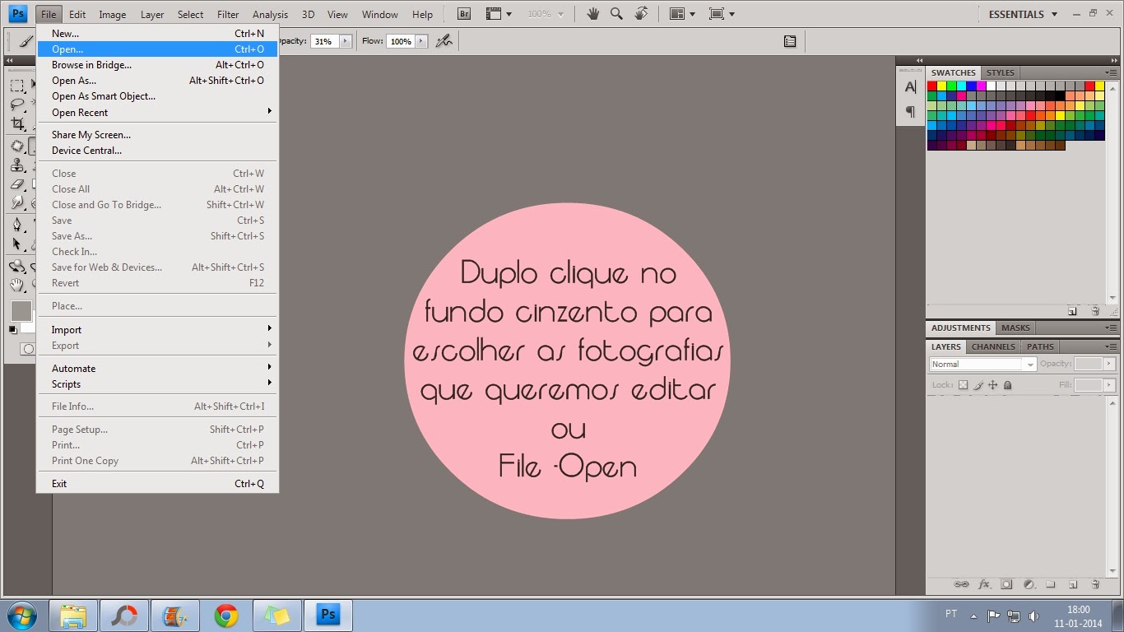
Task: Select the Rectangular Marquee tool
Action: coord(16,85)
